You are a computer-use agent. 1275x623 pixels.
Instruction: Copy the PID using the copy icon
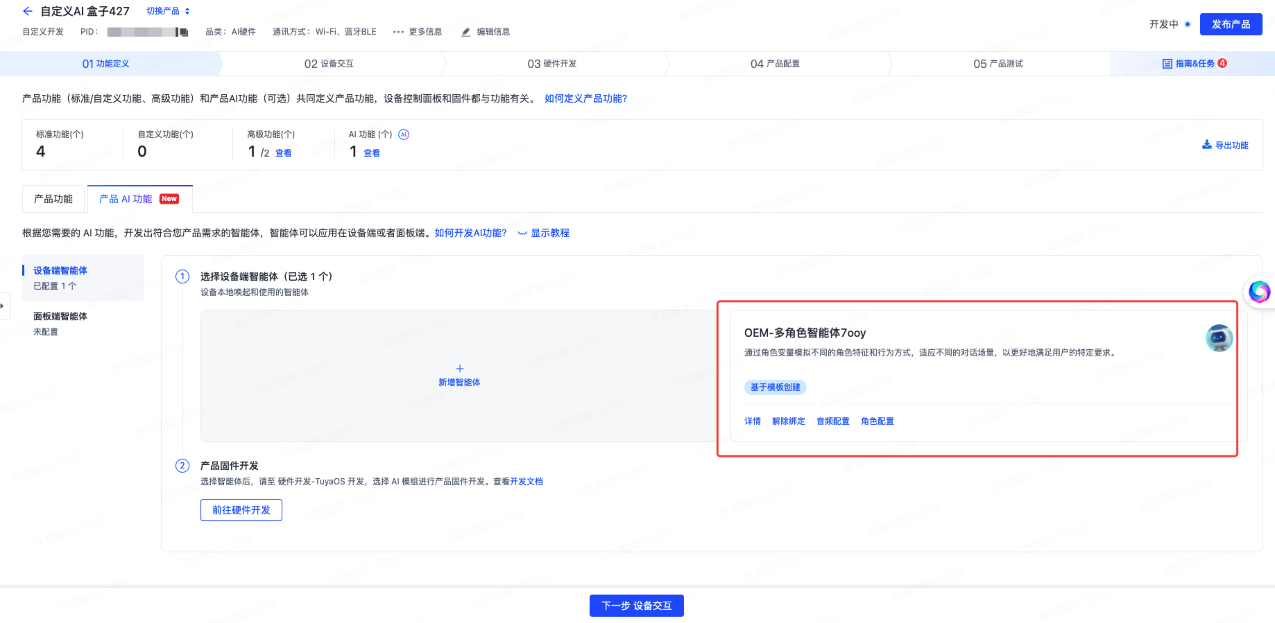point(182,32)
